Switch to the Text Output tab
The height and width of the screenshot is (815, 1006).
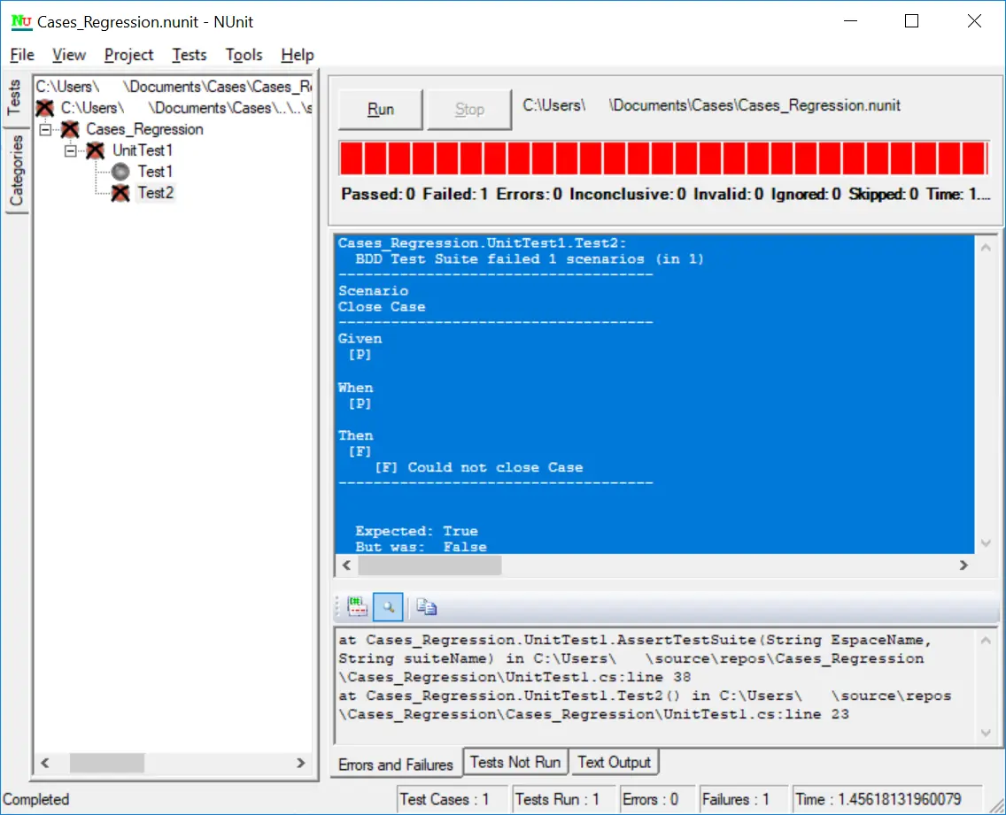[615, 761]
